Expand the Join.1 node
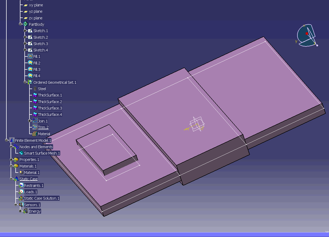 point(29,121)
